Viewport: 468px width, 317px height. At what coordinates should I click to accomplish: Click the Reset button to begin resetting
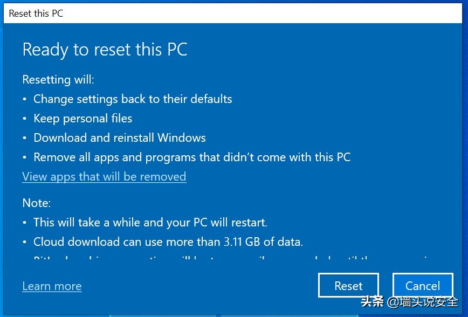[x=348, y=285]
